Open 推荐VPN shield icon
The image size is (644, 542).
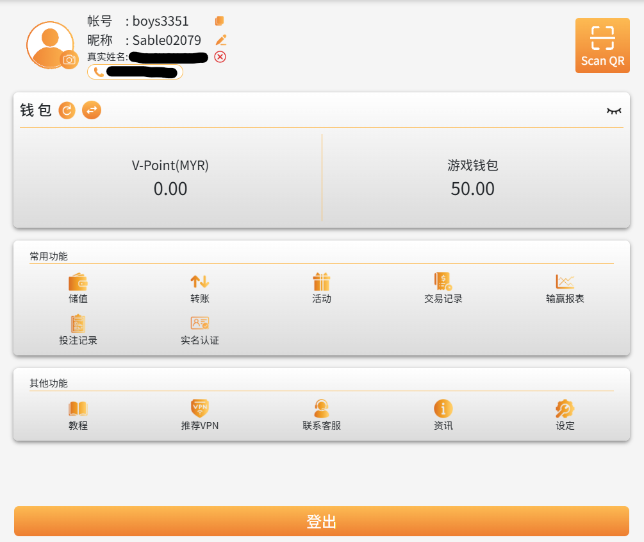pyautogui.click(x=200, y=415)
